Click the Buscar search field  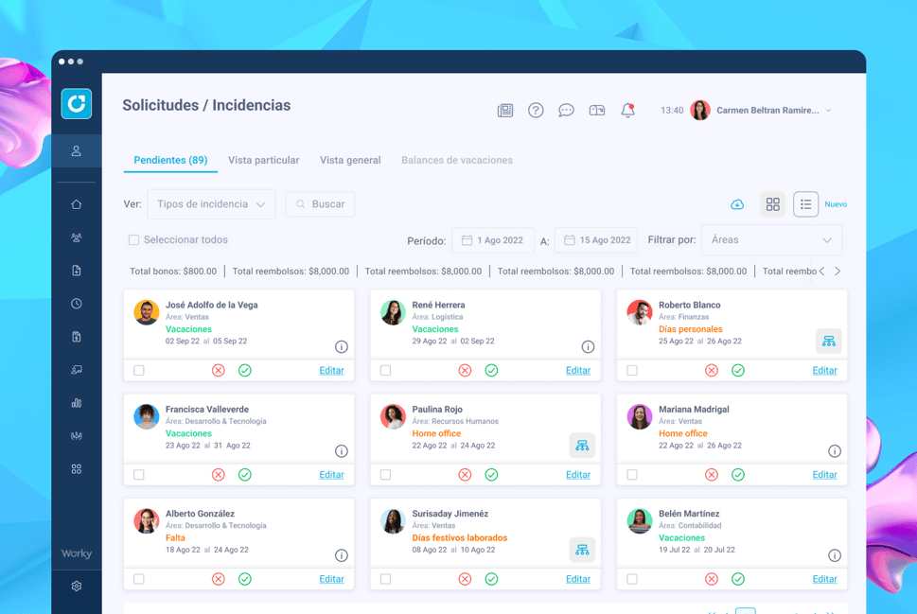click(x=321, y=204)
